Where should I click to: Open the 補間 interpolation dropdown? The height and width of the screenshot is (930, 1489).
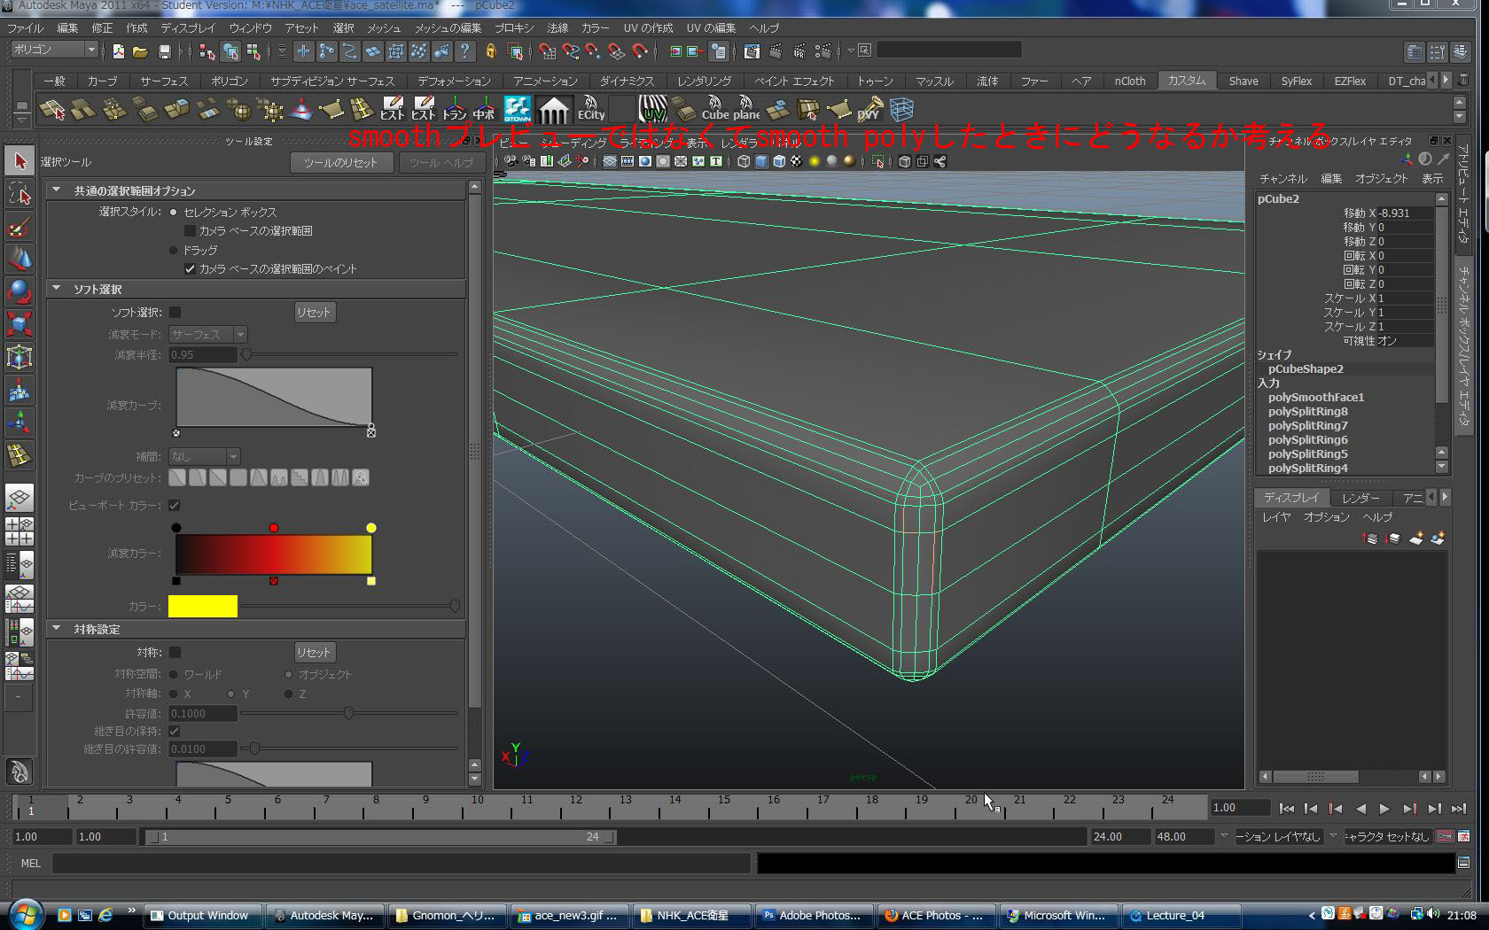232,455
